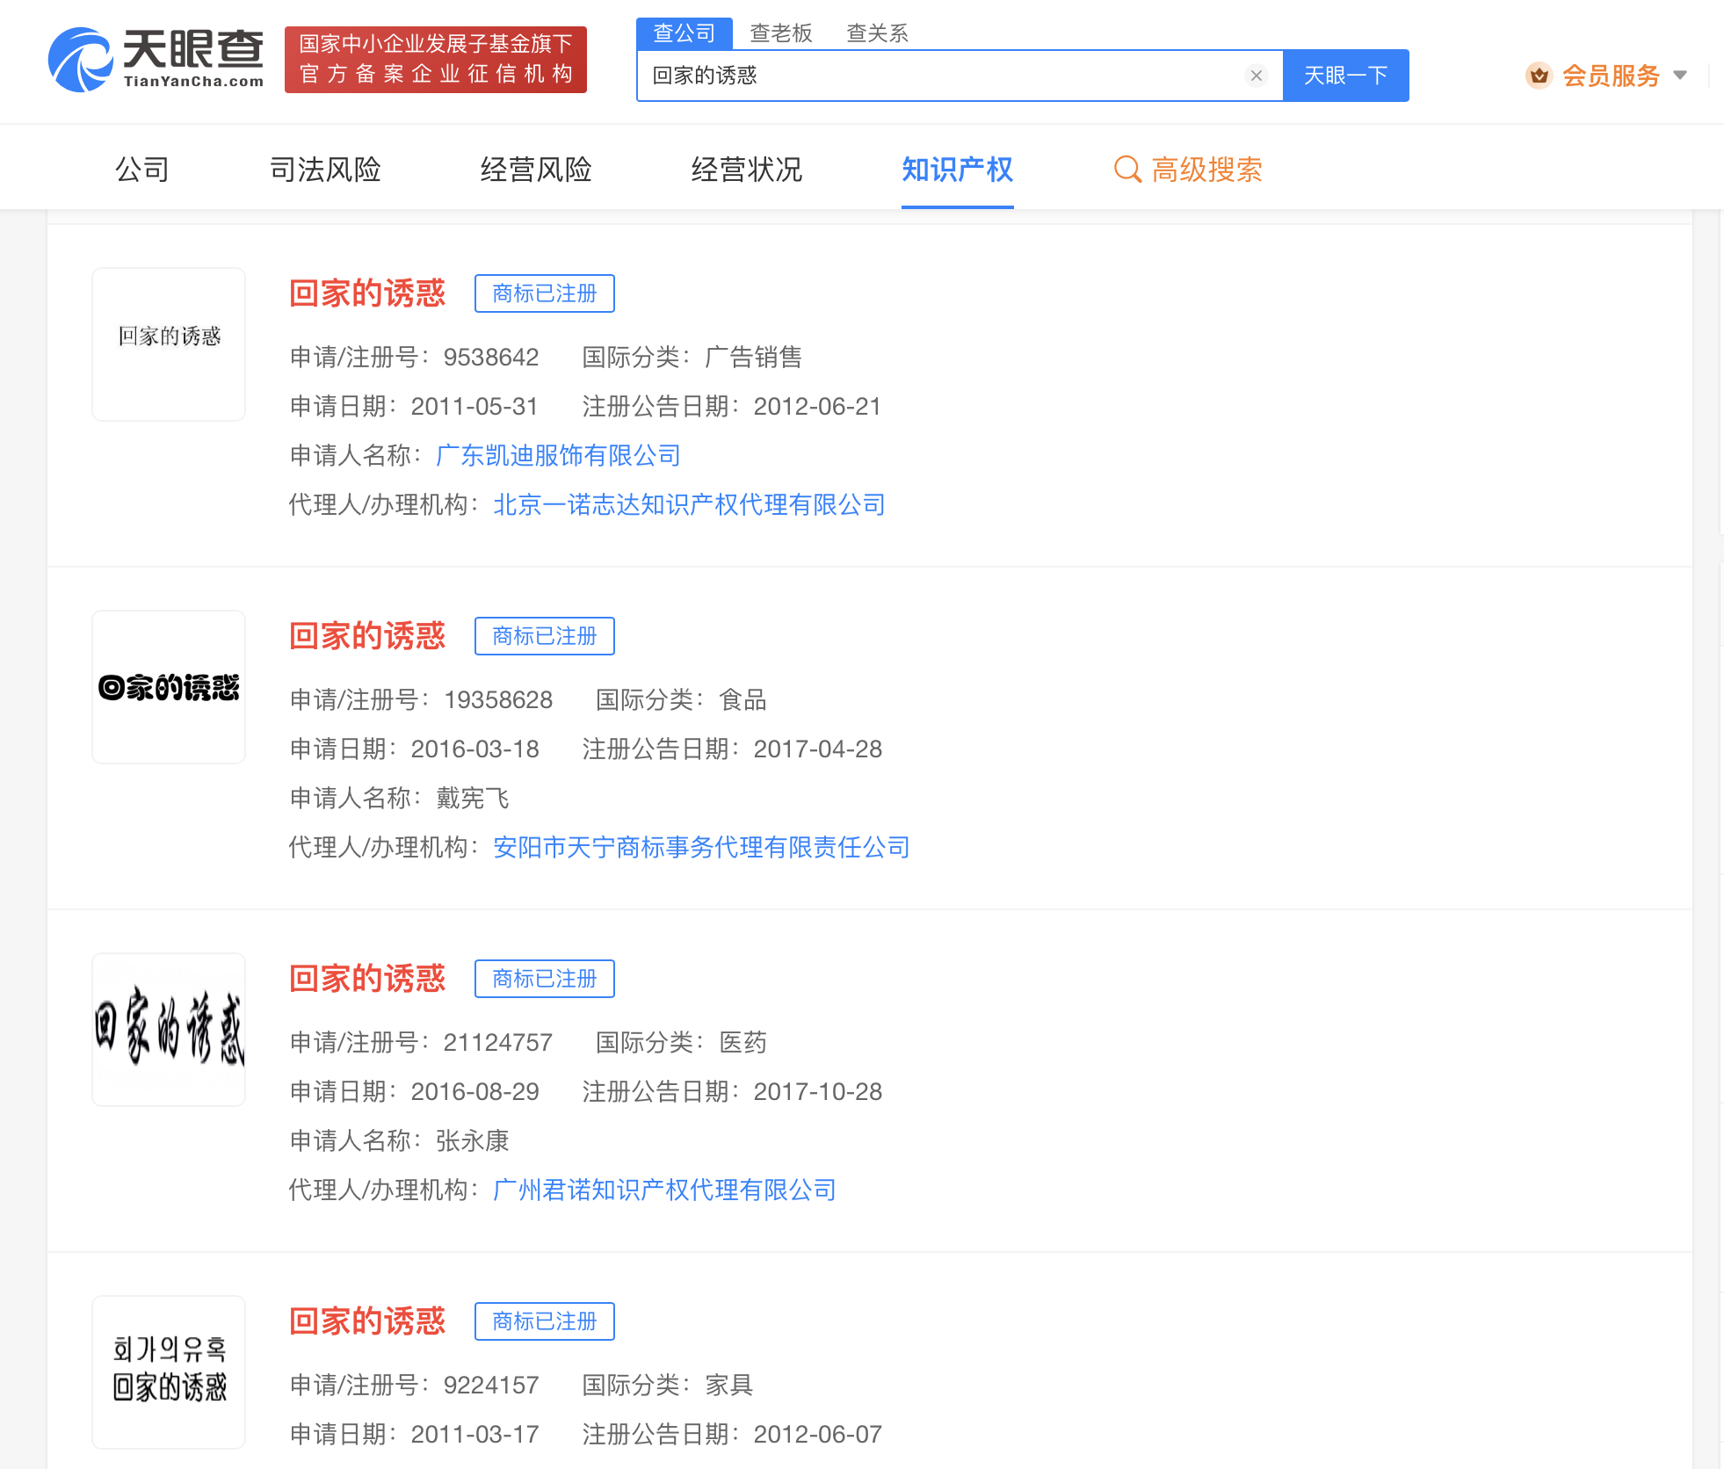Open applicant 广东凯迪服饰有限公司
Viewport: 1724px width, 1469px height.
tap(559, 455)
